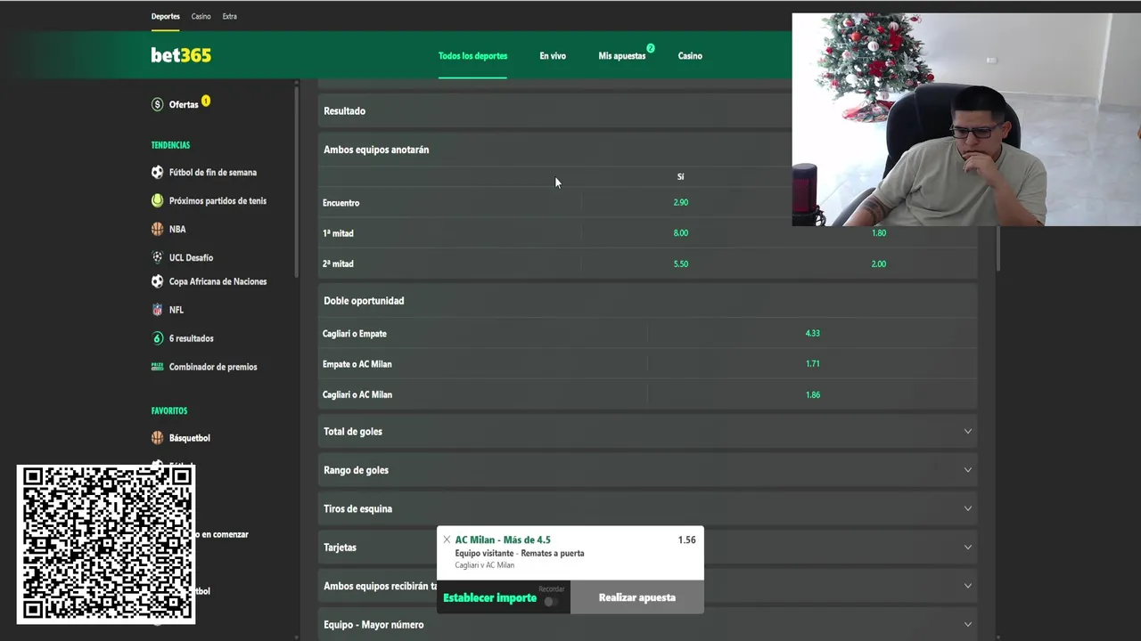Viewport: 1141px width, 641px height.
Task: Collapse the Doble oportunidad header
Action: (x=647, y=301)
